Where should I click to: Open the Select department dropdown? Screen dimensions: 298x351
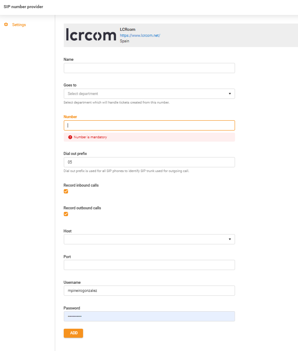click(x=149, y=93)
